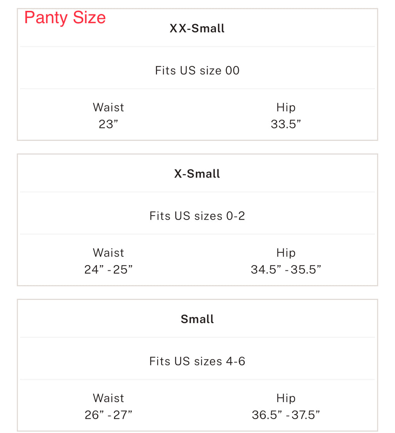Select the Small size heading
The image size is (395, 433).
(197, 319)
